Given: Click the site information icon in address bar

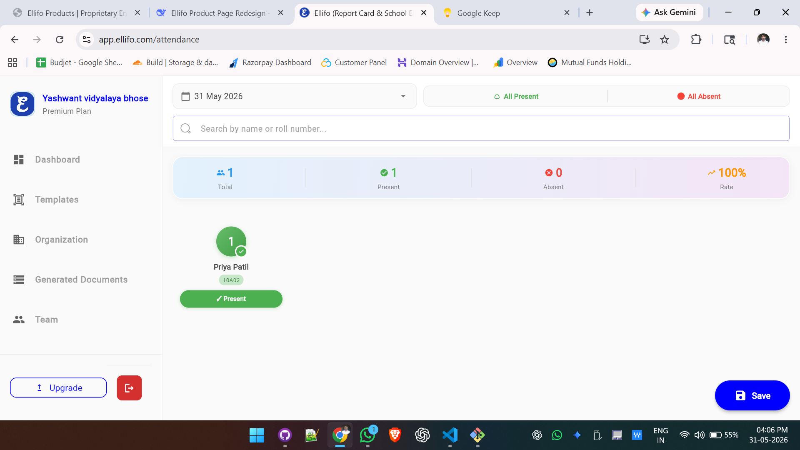Looking at the screenshot, I should [87, 40].
